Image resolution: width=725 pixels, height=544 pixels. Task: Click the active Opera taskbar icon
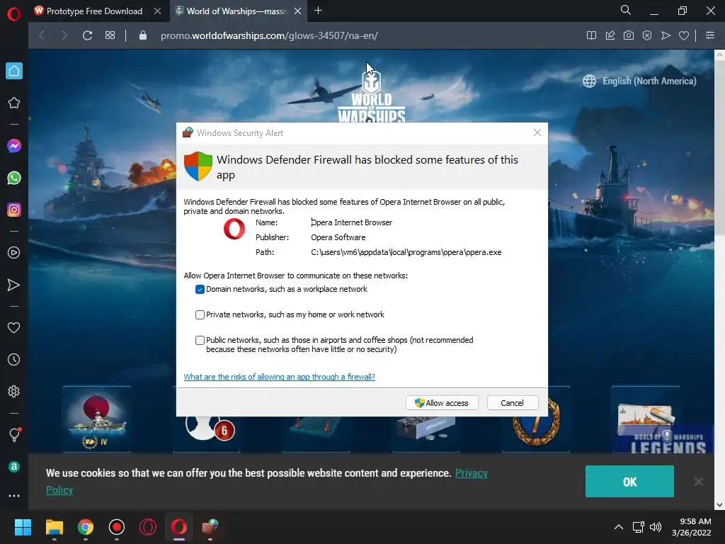point(179,527)
